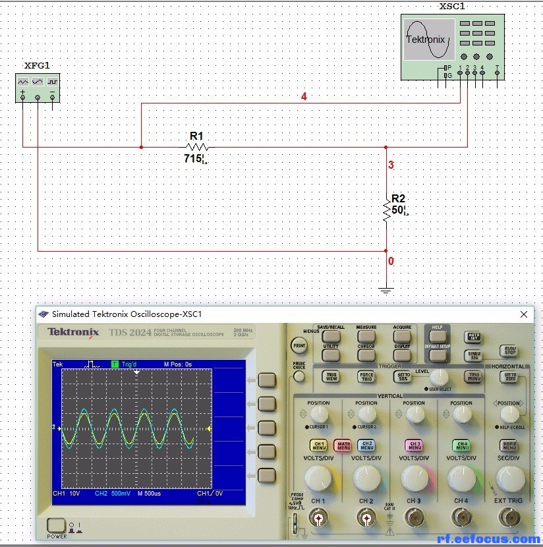This screenshot has width=543, height=547.
Task: Click the 'CH1 10V' readout on screen
Action: pyautogui.click(x=67, y=493)
